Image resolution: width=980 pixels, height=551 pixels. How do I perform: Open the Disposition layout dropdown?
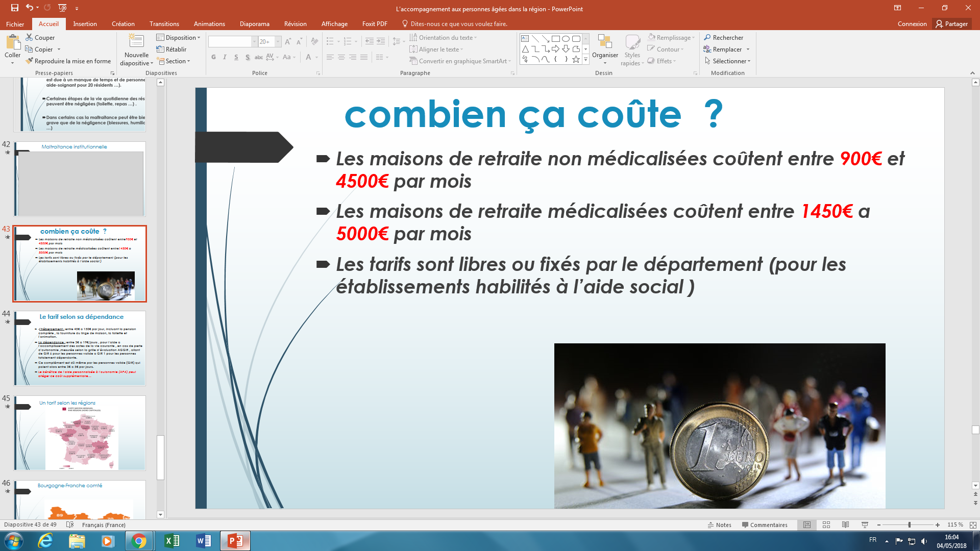[x=178, y=38]
